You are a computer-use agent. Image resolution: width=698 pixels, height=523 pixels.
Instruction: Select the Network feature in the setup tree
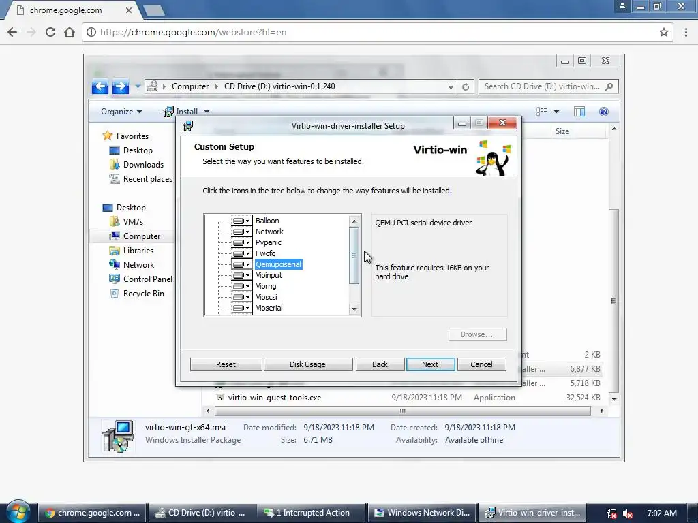click(x=269, y=232)
